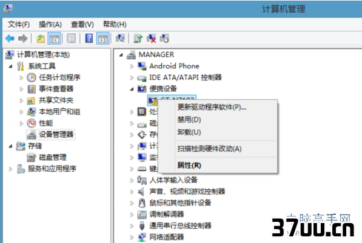
Task: Expand the 服务和应用程序 tree node
Action: [10, 169]
